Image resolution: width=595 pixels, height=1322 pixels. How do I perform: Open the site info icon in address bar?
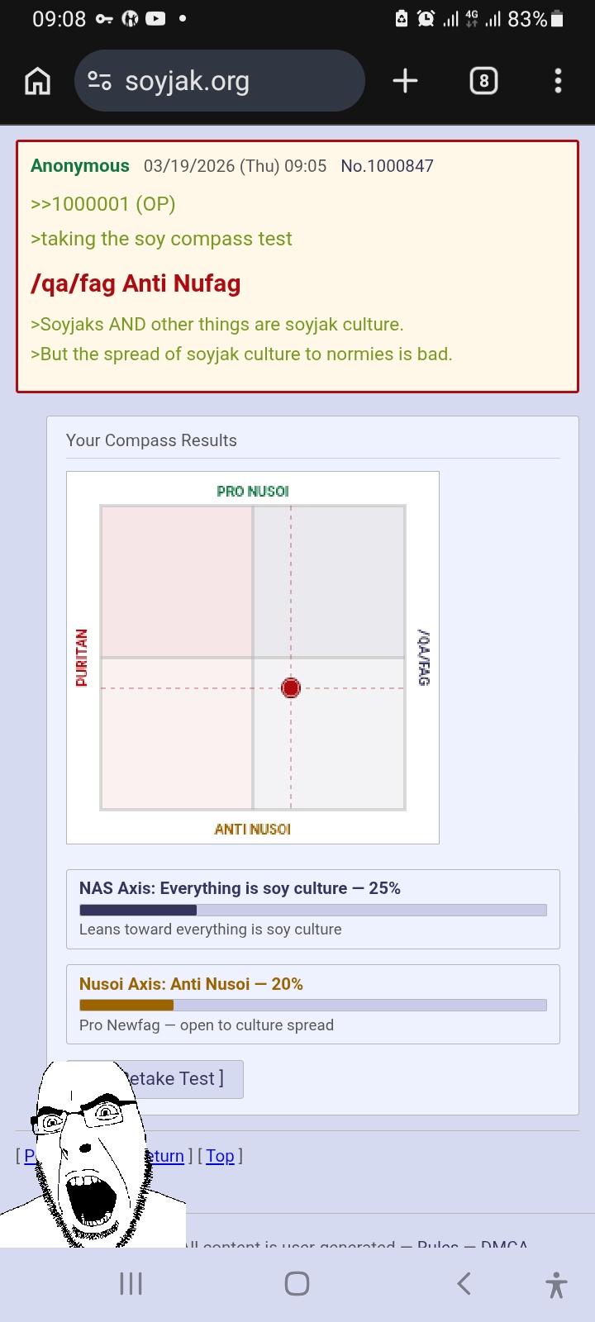click(99, 81)
